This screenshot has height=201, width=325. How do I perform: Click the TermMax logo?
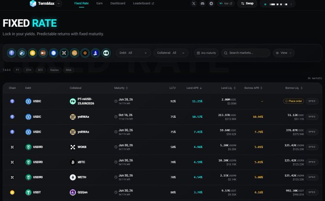pos(42,3)
